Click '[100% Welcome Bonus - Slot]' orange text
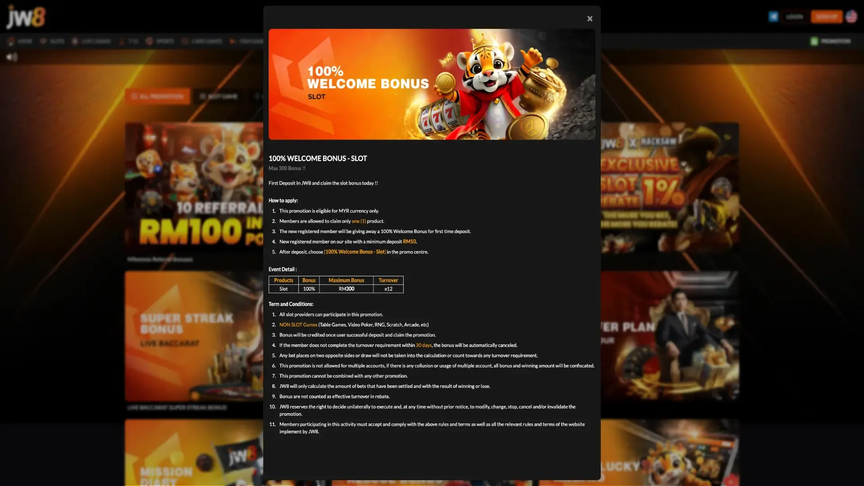 (355, 252)
